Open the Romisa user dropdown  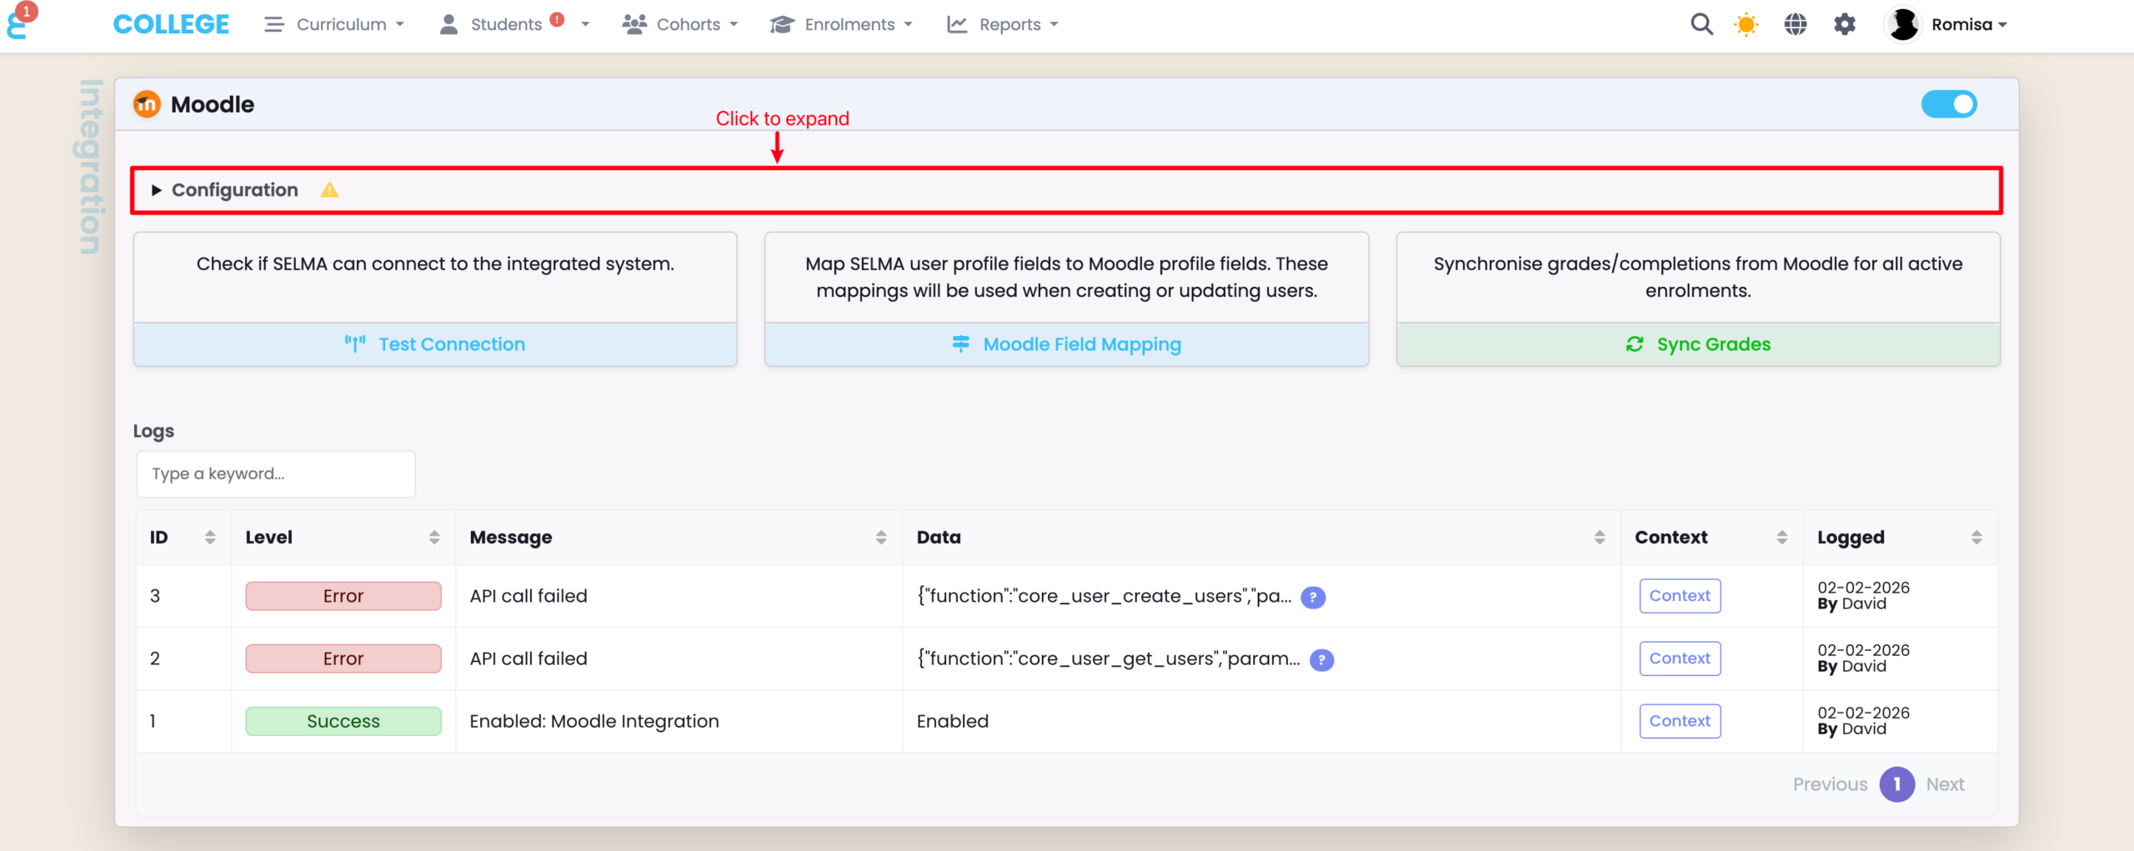tap(1946, 24)
